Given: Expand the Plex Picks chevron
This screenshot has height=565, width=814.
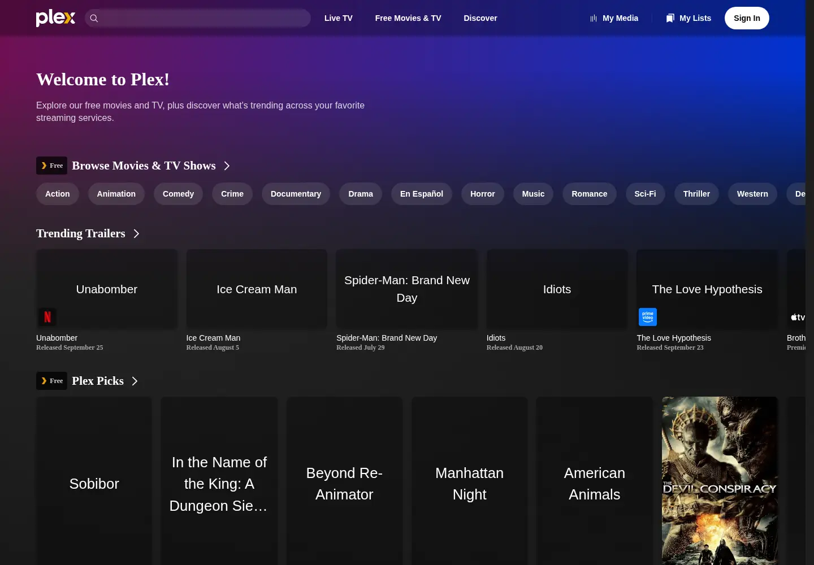Looking at the screenshot, I should click(x=135, y=381).
